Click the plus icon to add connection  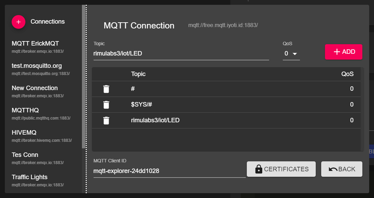pos(19,22)
